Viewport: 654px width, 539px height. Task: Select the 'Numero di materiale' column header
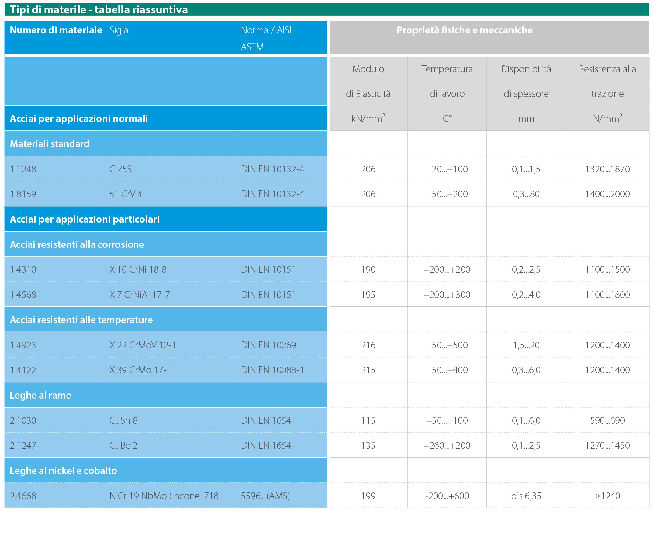coord(56,30)
